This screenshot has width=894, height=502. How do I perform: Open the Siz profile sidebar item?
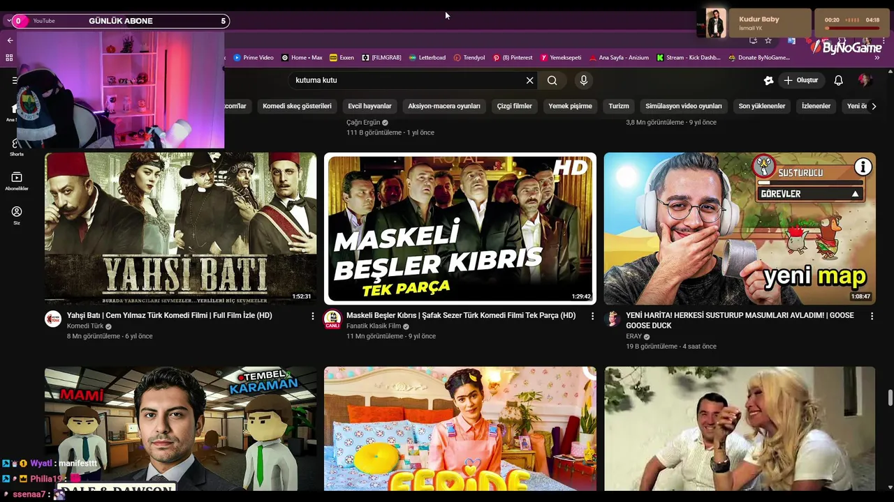click(x=17, y=215)
